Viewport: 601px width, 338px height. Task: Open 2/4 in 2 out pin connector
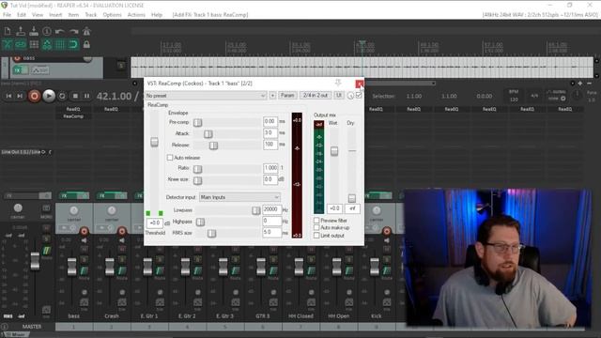(316, 95)
